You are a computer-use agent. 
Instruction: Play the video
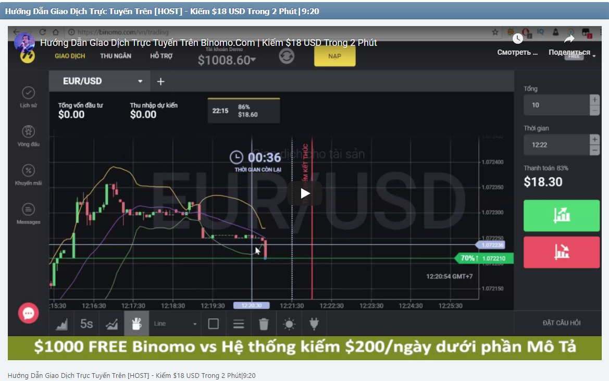(305, 193)
